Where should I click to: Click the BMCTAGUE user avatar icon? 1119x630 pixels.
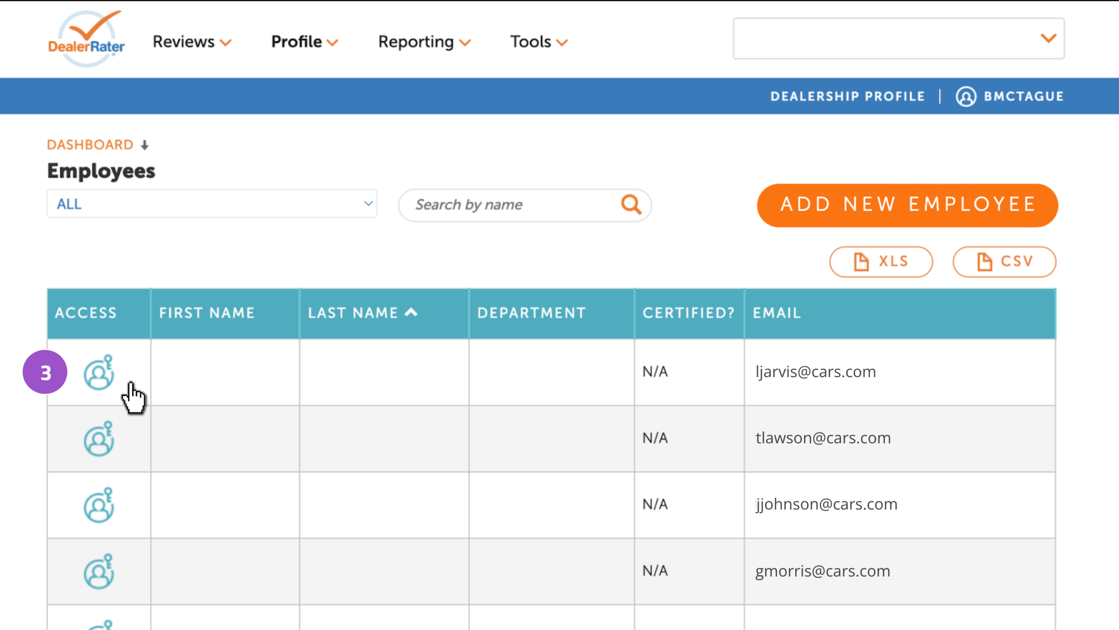(x=966, y=97)
